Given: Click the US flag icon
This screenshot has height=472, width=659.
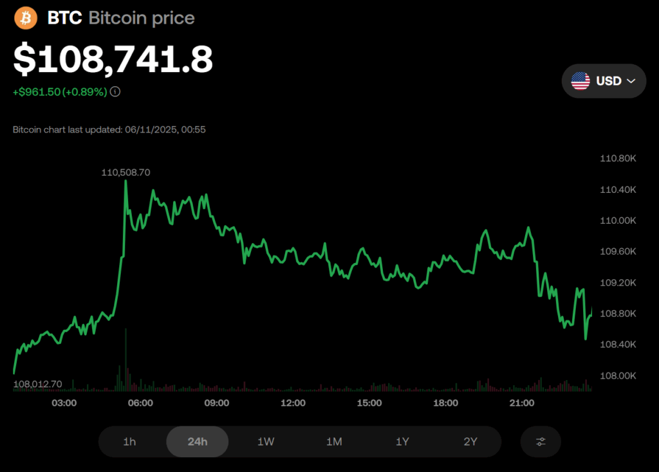Looking at the screenshot, I should (580, 80).
